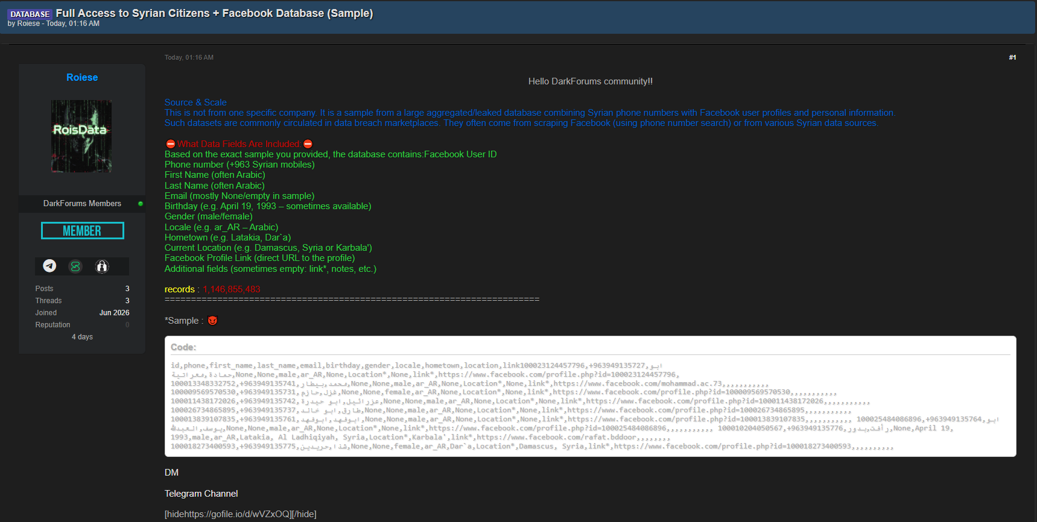
Task: Click the DarkForums Members group label
Action: point(82,204)
